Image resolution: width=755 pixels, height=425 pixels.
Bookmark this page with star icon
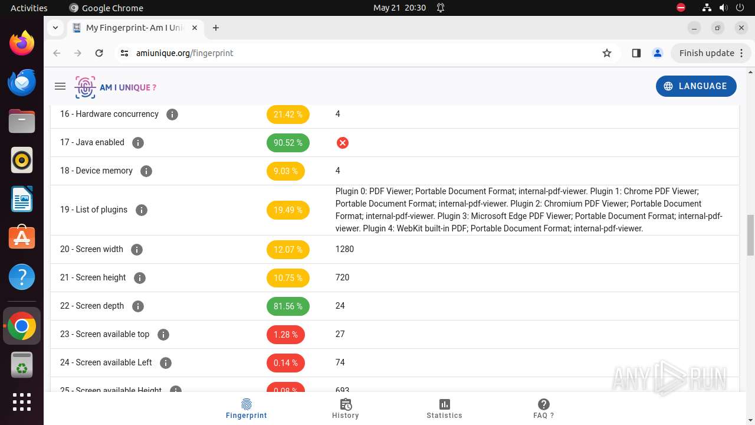(x=607, y=53)
